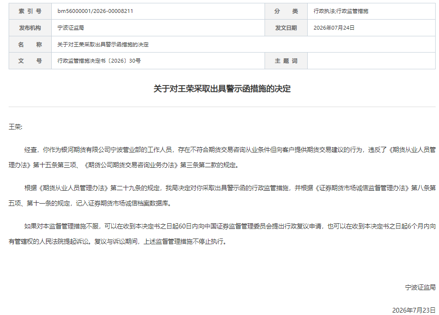Click the 发布机构 label cell
439x315 pixels.
click(30, 28)
